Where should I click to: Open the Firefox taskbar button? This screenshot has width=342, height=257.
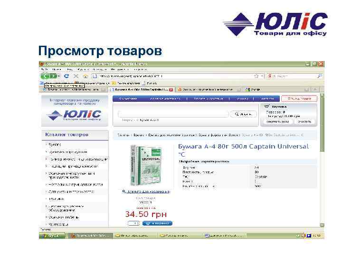tap(91, 236)
